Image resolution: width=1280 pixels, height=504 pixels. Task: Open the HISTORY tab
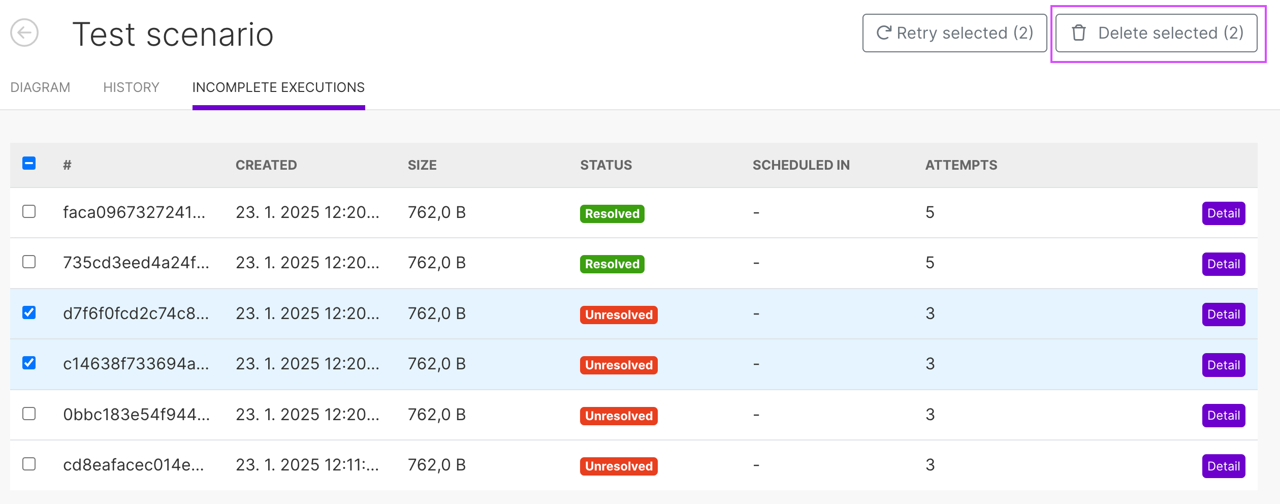[x=131, y=87]
